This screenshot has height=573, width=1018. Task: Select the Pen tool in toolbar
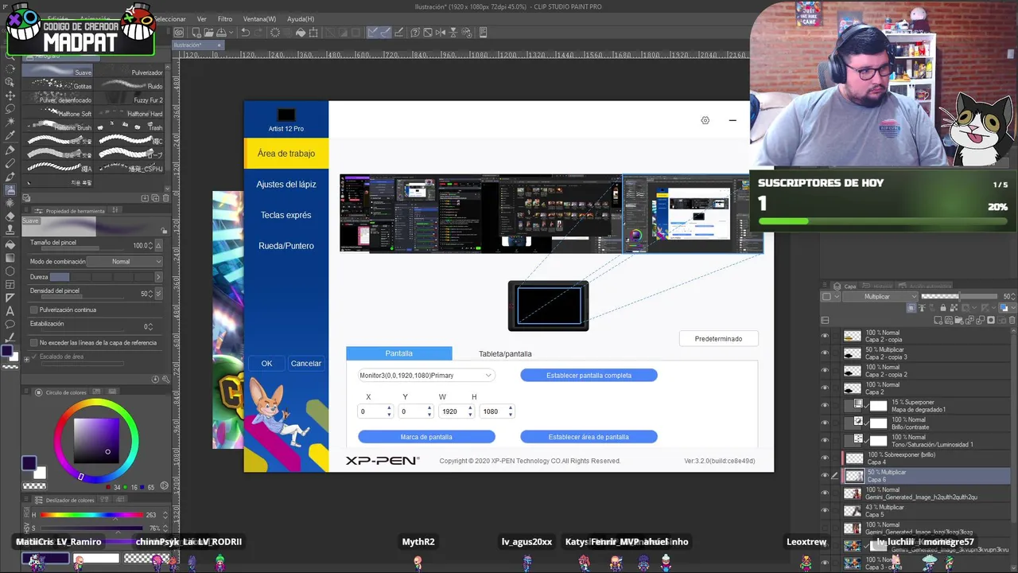coord(10,150)
